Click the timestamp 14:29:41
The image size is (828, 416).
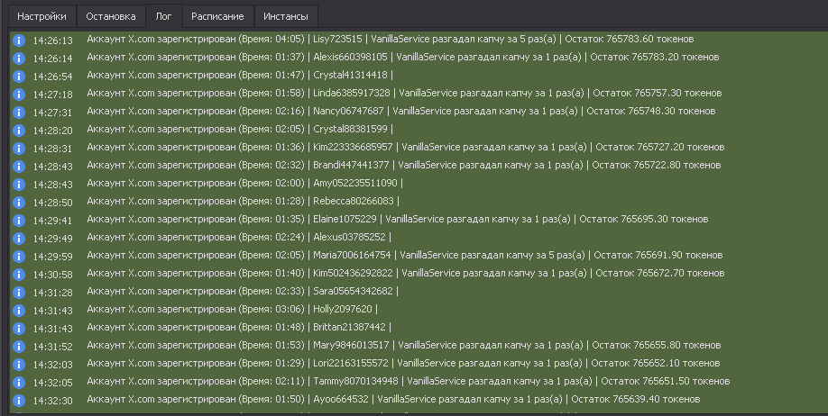tap(53, 221)
